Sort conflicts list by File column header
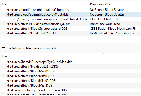Image resolution: width=141 pixels, height=96 pixels. click(x=4, y=4)
